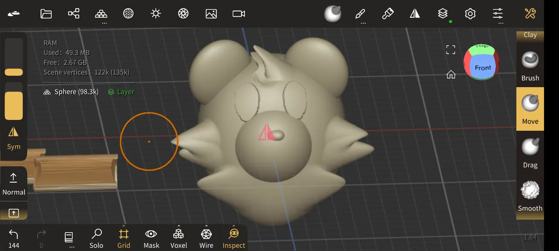
Task: Toggle Sym symmetry on the left panel
Action: click(14, 137)
